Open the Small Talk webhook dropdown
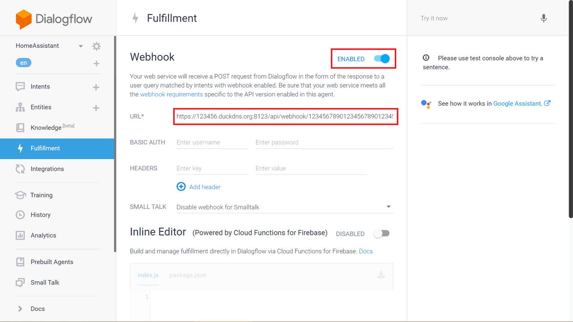Viewport: 573px width, 322px height. [284, 207]
